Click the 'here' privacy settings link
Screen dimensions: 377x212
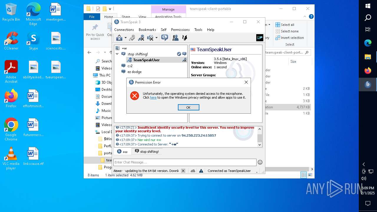[x=153, y=97]
